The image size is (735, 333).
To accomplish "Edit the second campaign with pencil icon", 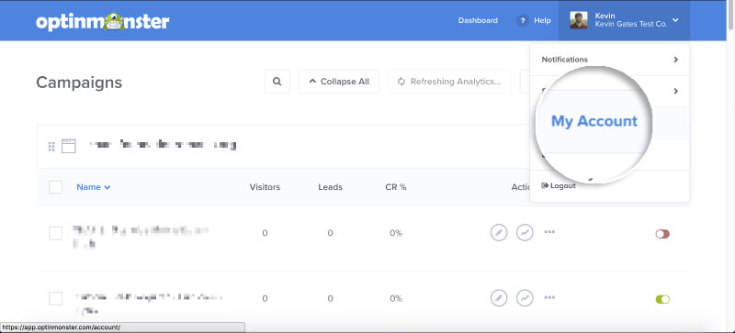I will point(499,298).
